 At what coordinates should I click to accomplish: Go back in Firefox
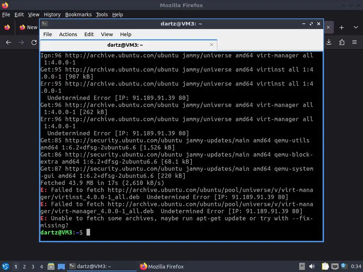coord(9,42)
